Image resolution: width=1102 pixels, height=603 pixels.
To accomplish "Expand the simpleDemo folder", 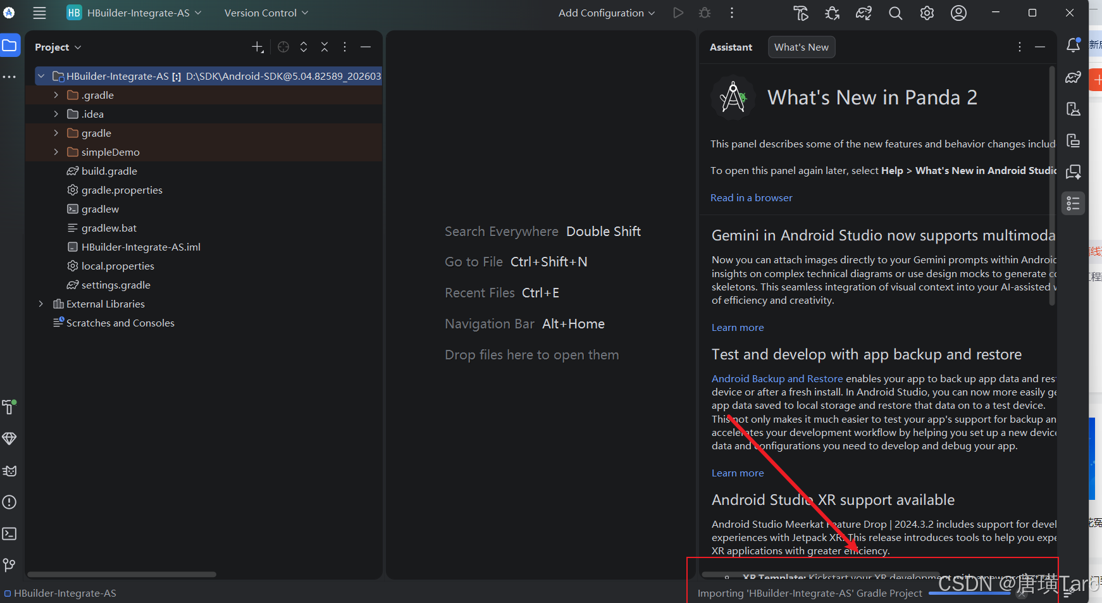I will (56, 152).
